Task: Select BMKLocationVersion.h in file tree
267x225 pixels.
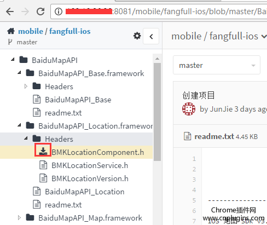Action: click(x=90, y=178)
